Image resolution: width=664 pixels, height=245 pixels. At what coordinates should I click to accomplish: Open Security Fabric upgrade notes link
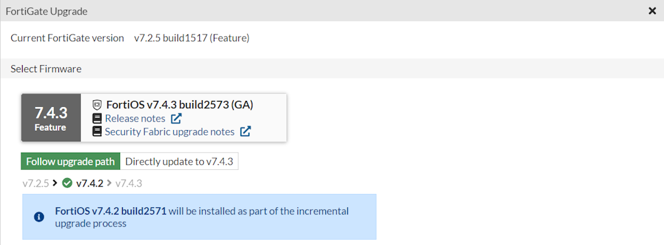(x=169, y=131)
